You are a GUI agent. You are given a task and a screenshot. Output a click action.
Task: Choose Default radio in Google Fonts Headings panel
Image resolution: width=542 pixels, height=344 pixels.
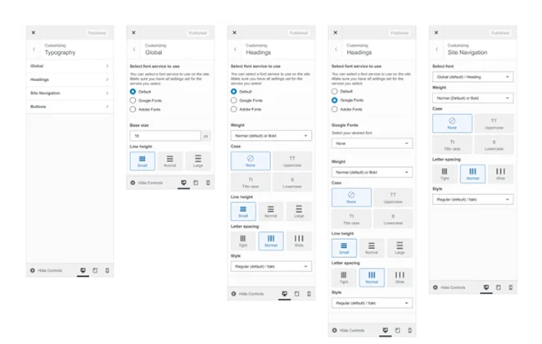click(x=334, y=90)
